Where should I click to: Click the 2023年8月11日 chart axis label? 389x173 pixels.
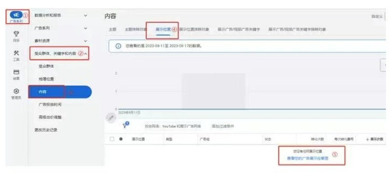(129, 112)
